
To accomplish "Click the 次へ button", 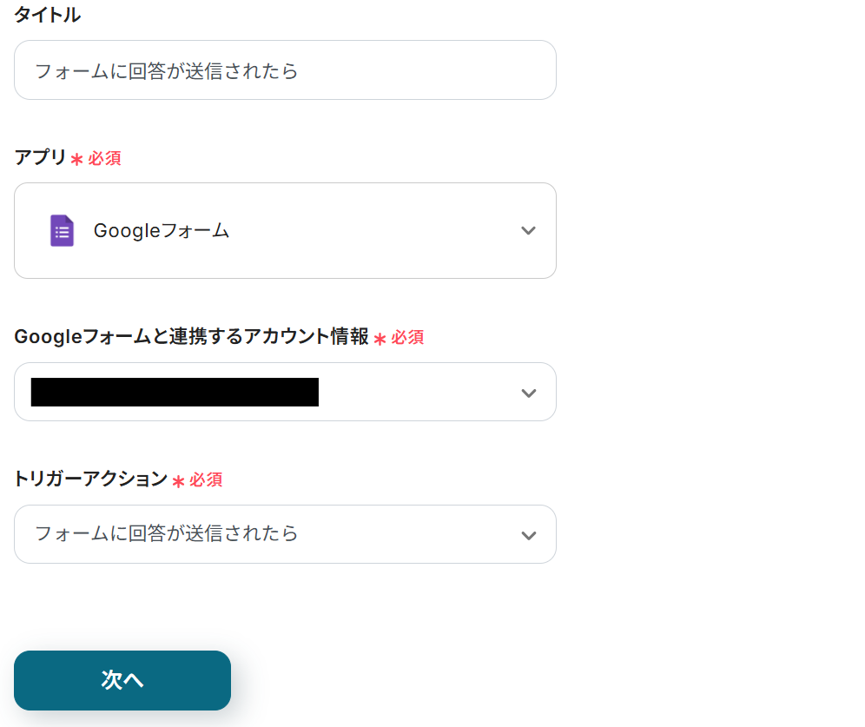I will (122, 680).
